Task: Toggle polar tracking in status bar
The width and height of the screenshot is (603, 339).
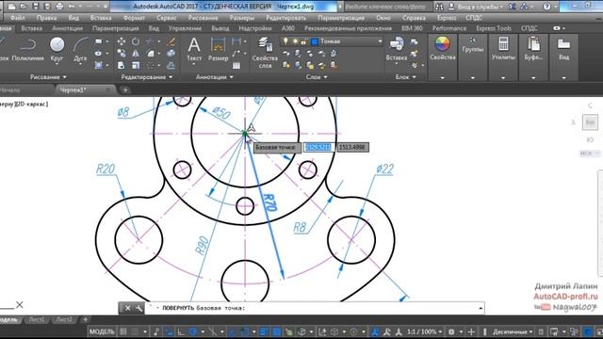Action: point(192,331)
